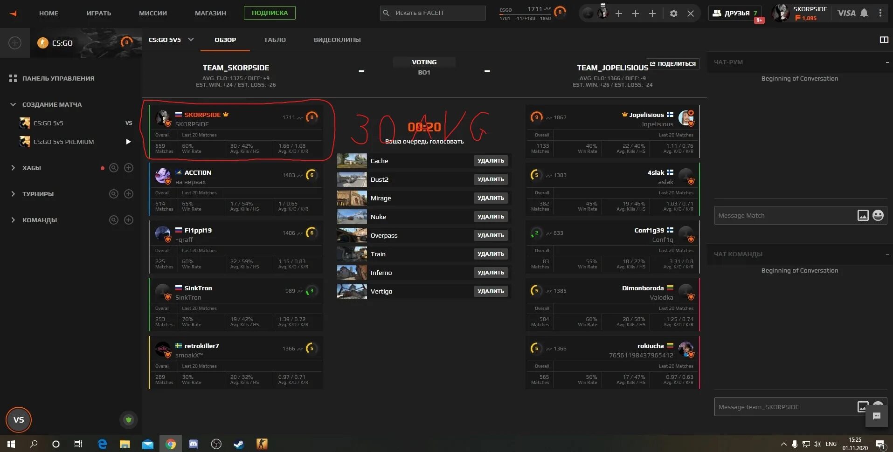Screen dimensions: 893x452
Task: Collapse the ЧАТ-РУМ panel
Action: [887, 62]
